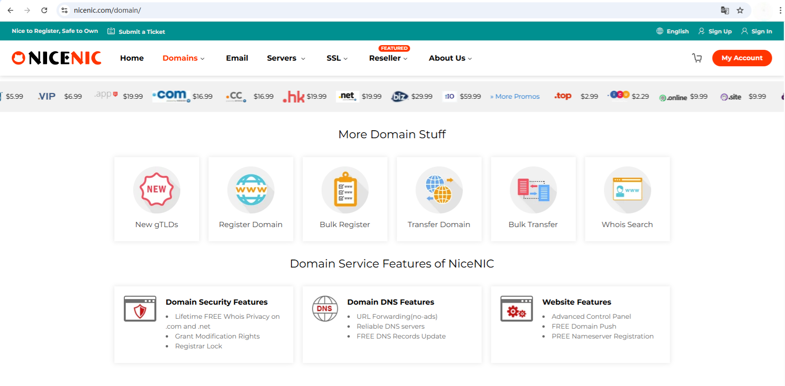
Task: Click the Registrar Lock list item
Action: click(x=199, y=346)
